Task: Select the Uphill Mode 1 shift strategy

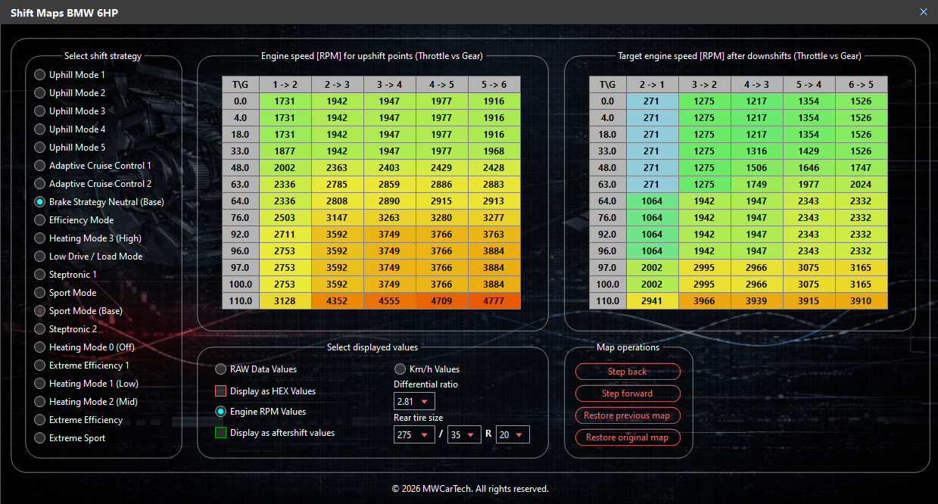Action: coord(39,74)
